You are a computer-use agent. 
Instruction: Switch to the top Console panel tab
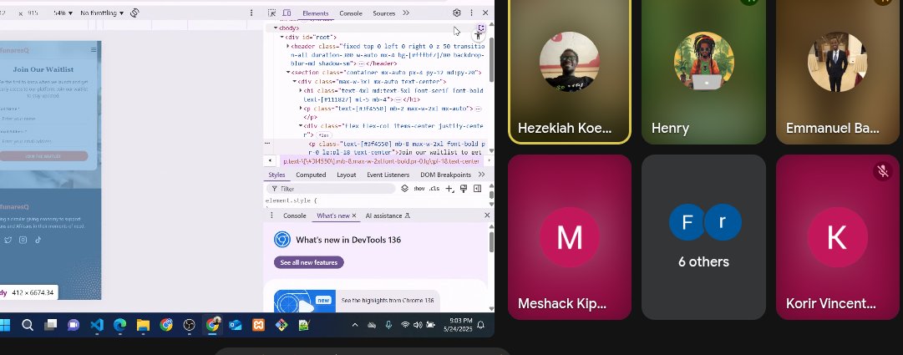351,13
